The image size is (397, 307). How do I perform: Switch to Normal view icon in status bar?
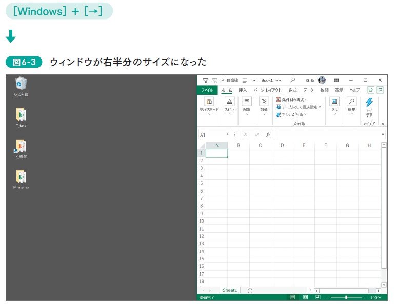(x=293, y=297)
